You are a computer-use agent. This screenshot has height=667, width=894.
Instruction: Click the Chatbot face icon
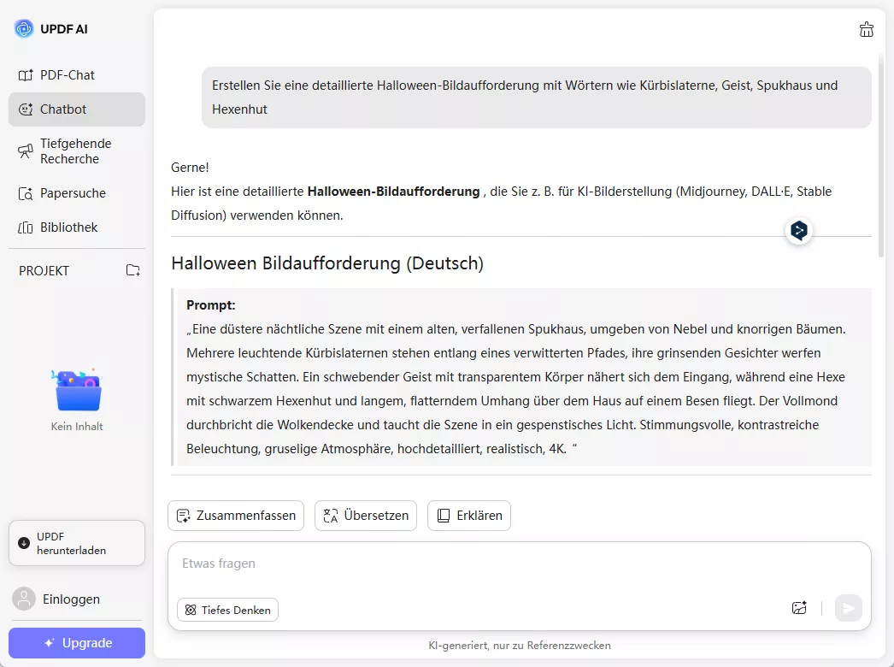tap(25, 109)
